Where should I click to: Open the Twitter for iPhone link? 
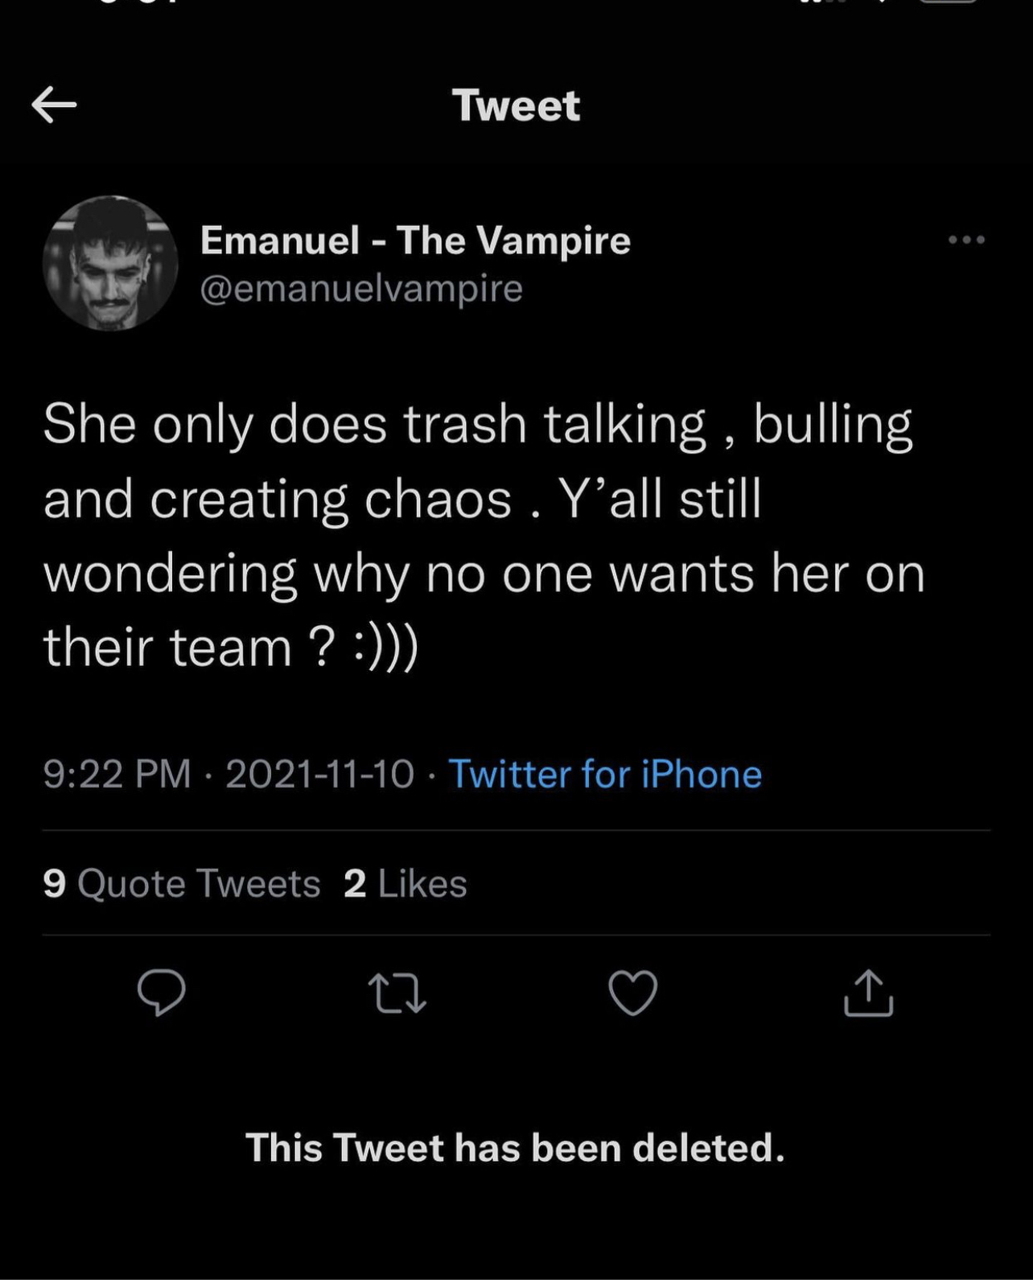click(x=605, y=774)
